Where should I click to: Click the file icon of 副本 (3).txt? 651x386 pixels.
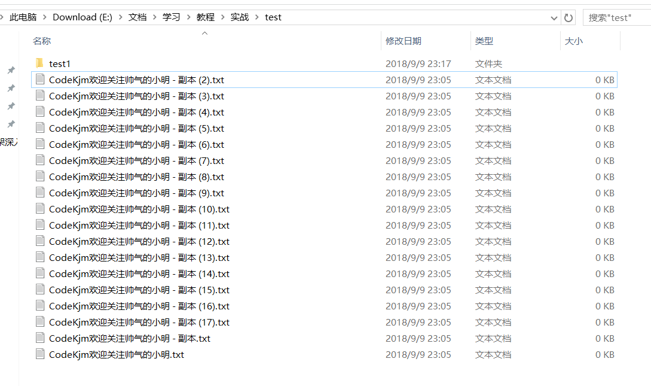click(40, 96)
